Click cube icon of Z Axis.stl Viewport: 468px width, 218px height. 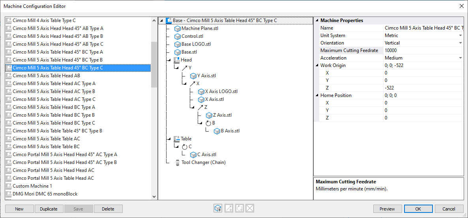tap(209, 115)
